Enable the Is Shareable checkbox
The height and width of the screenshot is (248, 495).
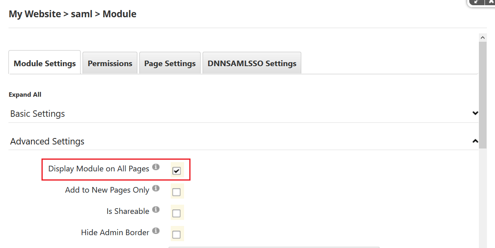coord(176,213)
